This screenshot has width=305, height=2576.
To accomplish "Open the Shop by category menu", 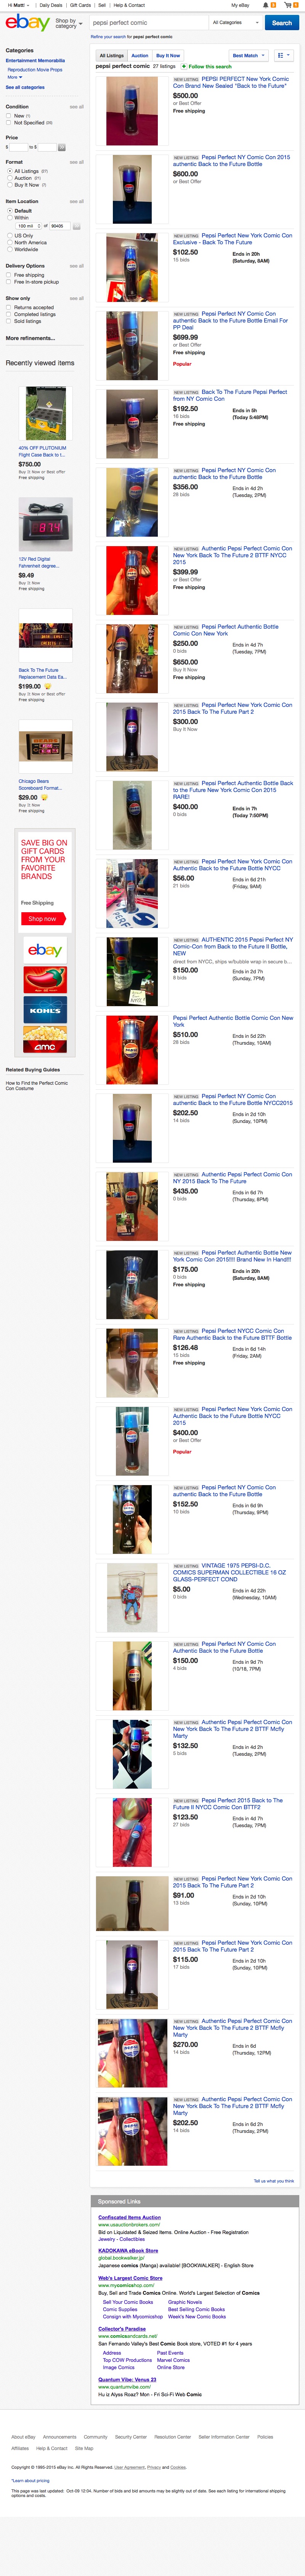I will click(x=68, y=22).
